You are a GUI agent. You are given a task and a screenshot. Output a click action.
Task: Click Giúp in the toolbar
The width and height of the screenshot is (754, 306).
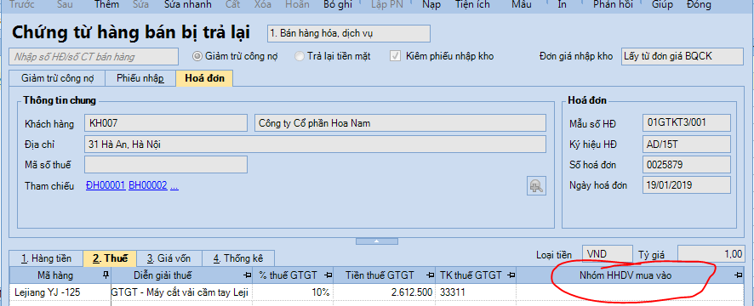(662, 5)
